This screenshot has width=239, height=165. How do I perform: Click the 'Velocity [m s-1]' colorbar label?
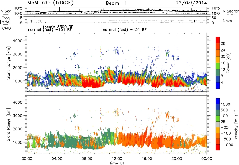[236, 124]
